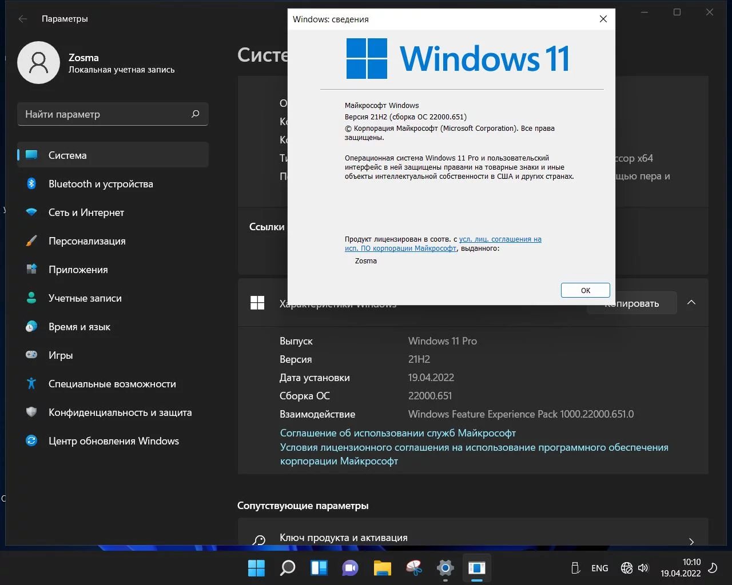The width and height of the screenshot is (732, 585).
Task: Open the Microsoft license terms link in the dialog
Action: (x=443, y=244)
